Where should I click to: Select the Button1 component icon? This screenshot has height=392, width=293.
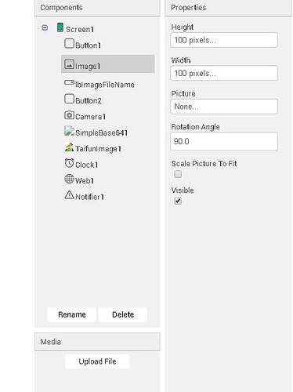click(69, 44)
